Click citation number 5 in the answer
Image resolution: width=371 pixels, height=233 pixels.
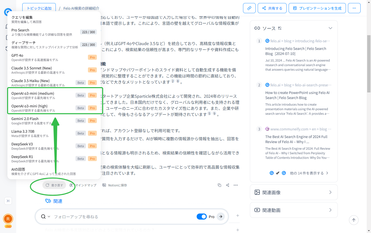pyautogui.click(x=209, y=113)
